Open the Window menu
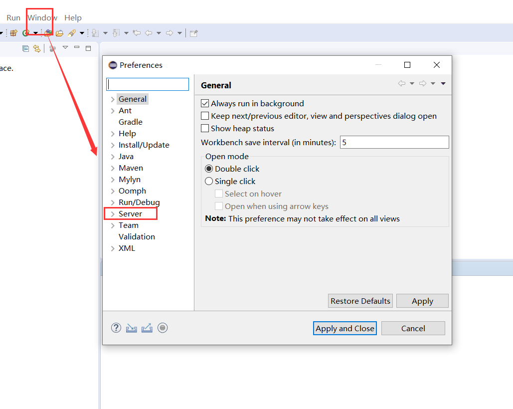 (x=42, y=17)
